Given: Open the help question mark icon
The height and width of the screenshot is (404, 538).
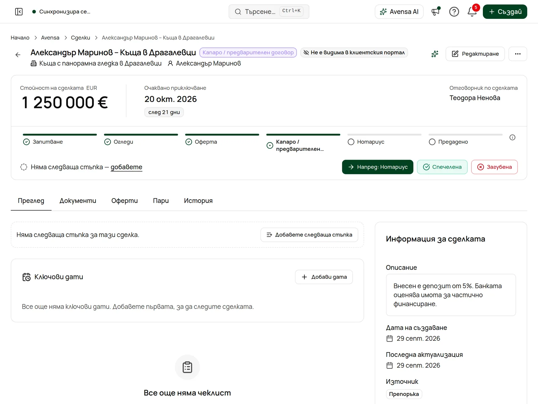Looking at the screenshot, I should pos(454,12).
